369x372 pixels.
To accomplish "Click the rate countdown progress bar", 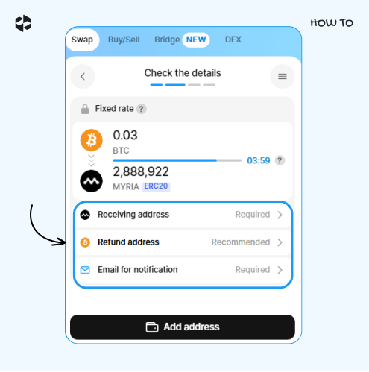I will point(177,160).
